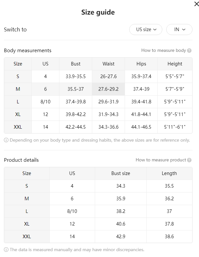Select the XL row in Product details
199x257 pixels.
[98, 224]
